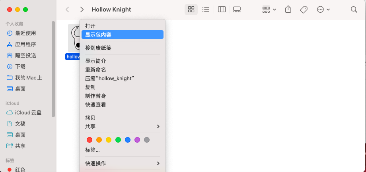
Task: Open the group-by dropdown in toolbar
Action: coord(269,10)
